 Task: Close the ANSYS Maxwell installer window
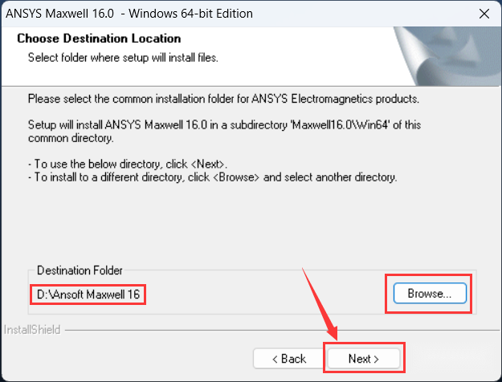484,14
